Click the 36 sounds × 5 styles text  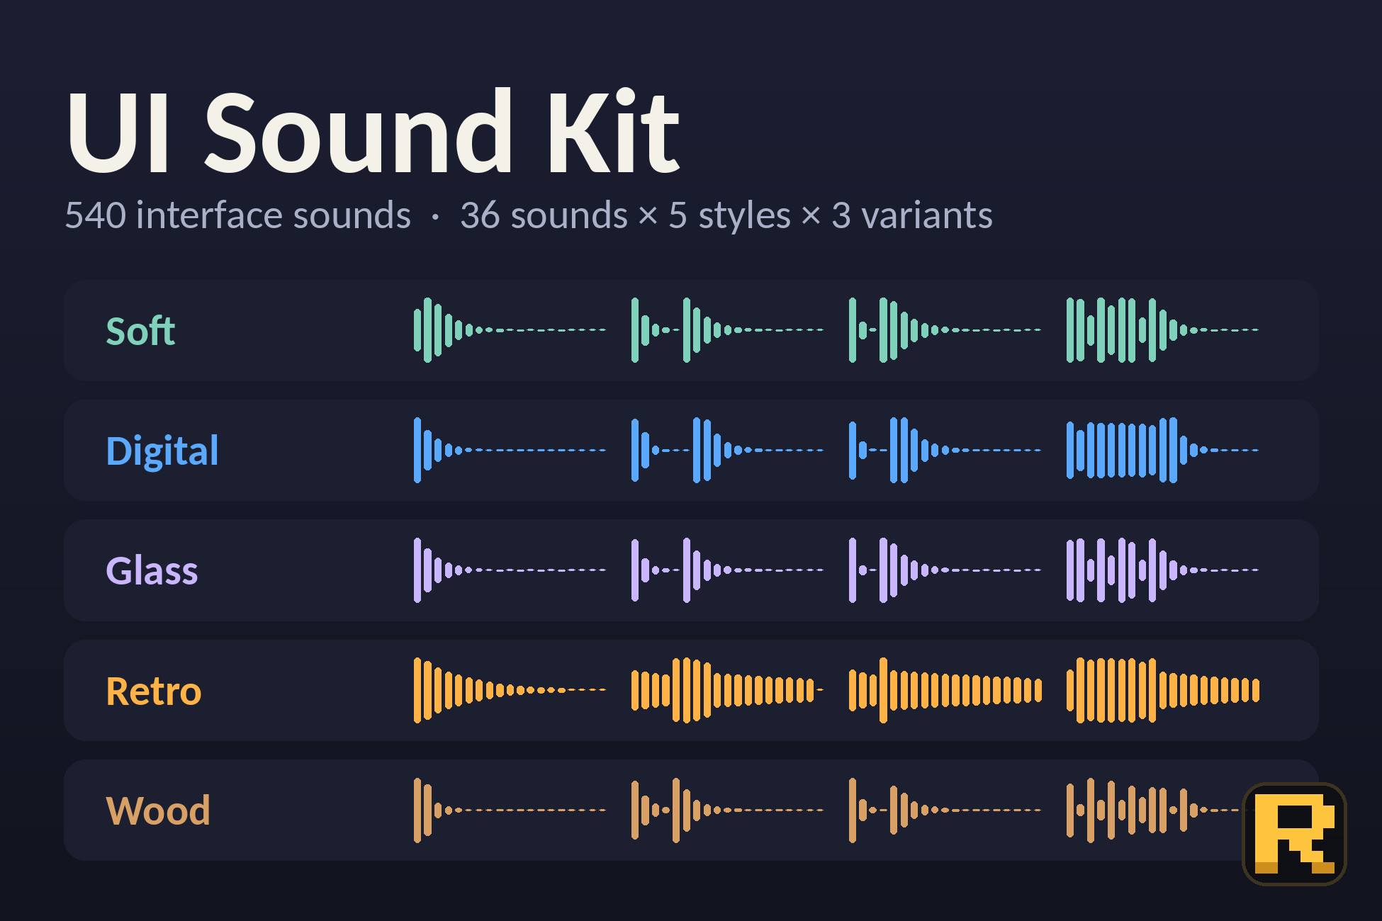tap(625, 215)
